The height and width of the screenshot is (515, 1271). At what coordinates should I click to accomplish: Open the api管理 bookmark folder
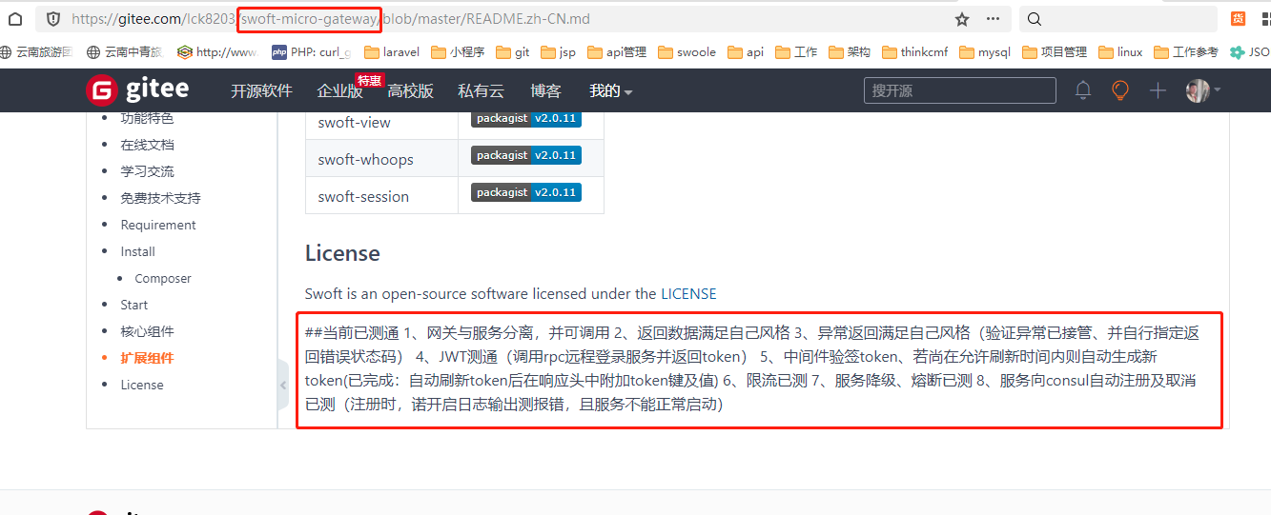[x=618, y=52]
